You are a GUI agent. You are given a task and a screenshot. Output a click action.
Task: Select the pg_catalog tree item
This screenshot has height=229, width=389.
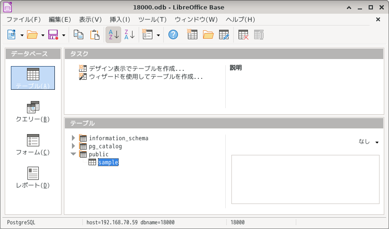click(x=106, y=146)
